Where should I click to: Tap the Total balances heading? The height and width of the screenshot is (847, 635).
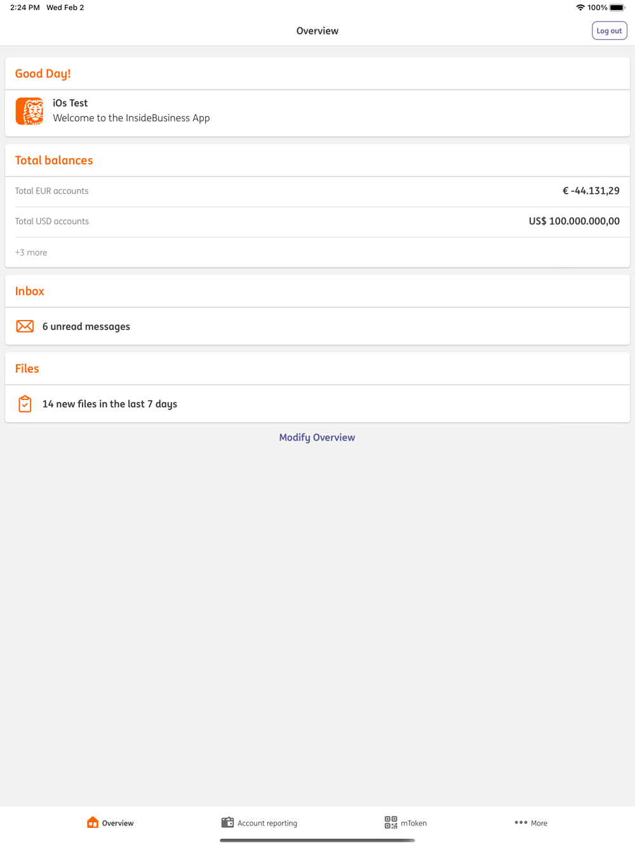pos(54,161)
